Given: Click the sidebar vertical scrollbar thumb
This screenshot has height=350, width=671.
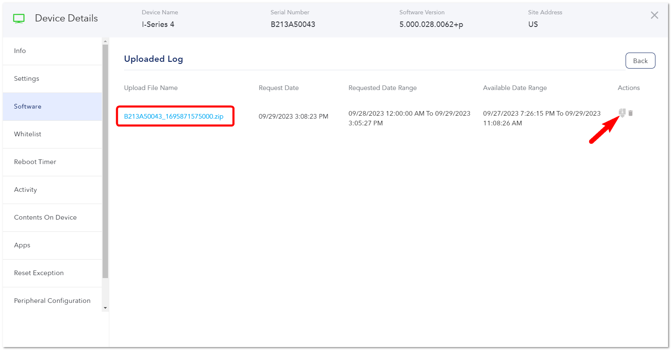Looking at the screenshot, I should [105, 162].
